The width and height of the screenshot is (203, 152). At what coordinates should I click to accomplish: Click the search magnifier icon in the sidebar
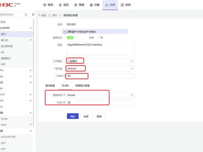point(26,15)
